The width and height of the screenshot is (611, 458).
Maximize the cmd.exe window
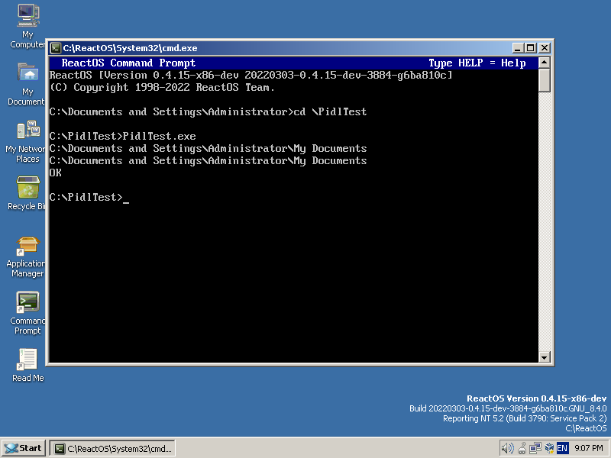(530, 48)
